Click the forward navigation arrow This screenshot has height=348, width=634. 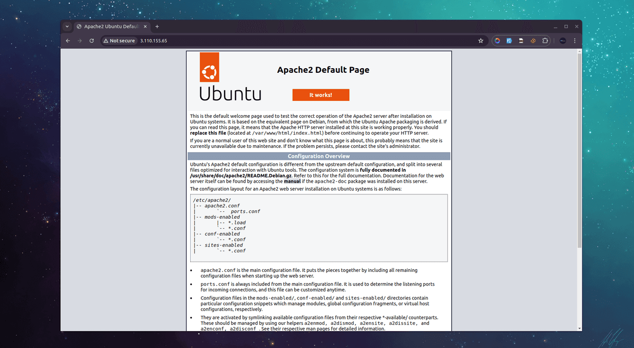coord(79,40)
